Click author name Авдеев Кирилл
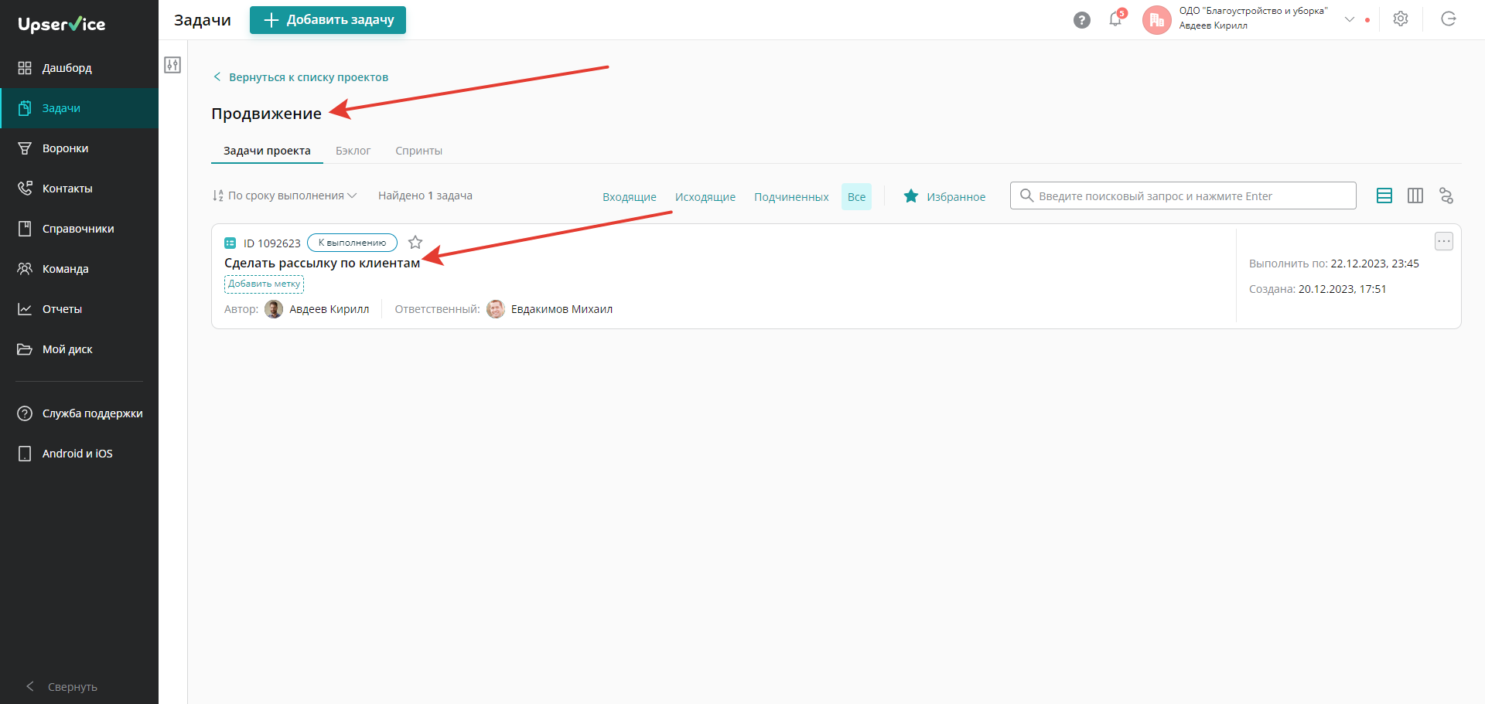The width and height of the screenshot is (1485, 704). [329, 309]
